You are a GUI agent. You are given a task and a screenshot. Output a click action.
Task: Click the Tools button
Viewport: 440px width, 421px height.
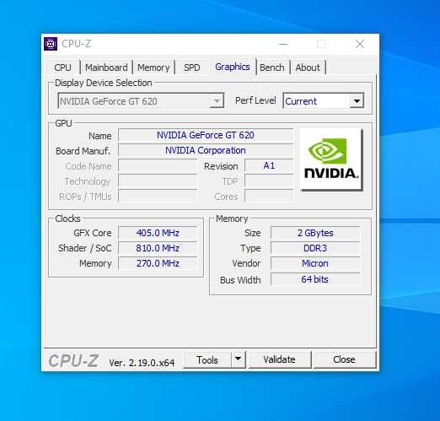click(207, 359)
